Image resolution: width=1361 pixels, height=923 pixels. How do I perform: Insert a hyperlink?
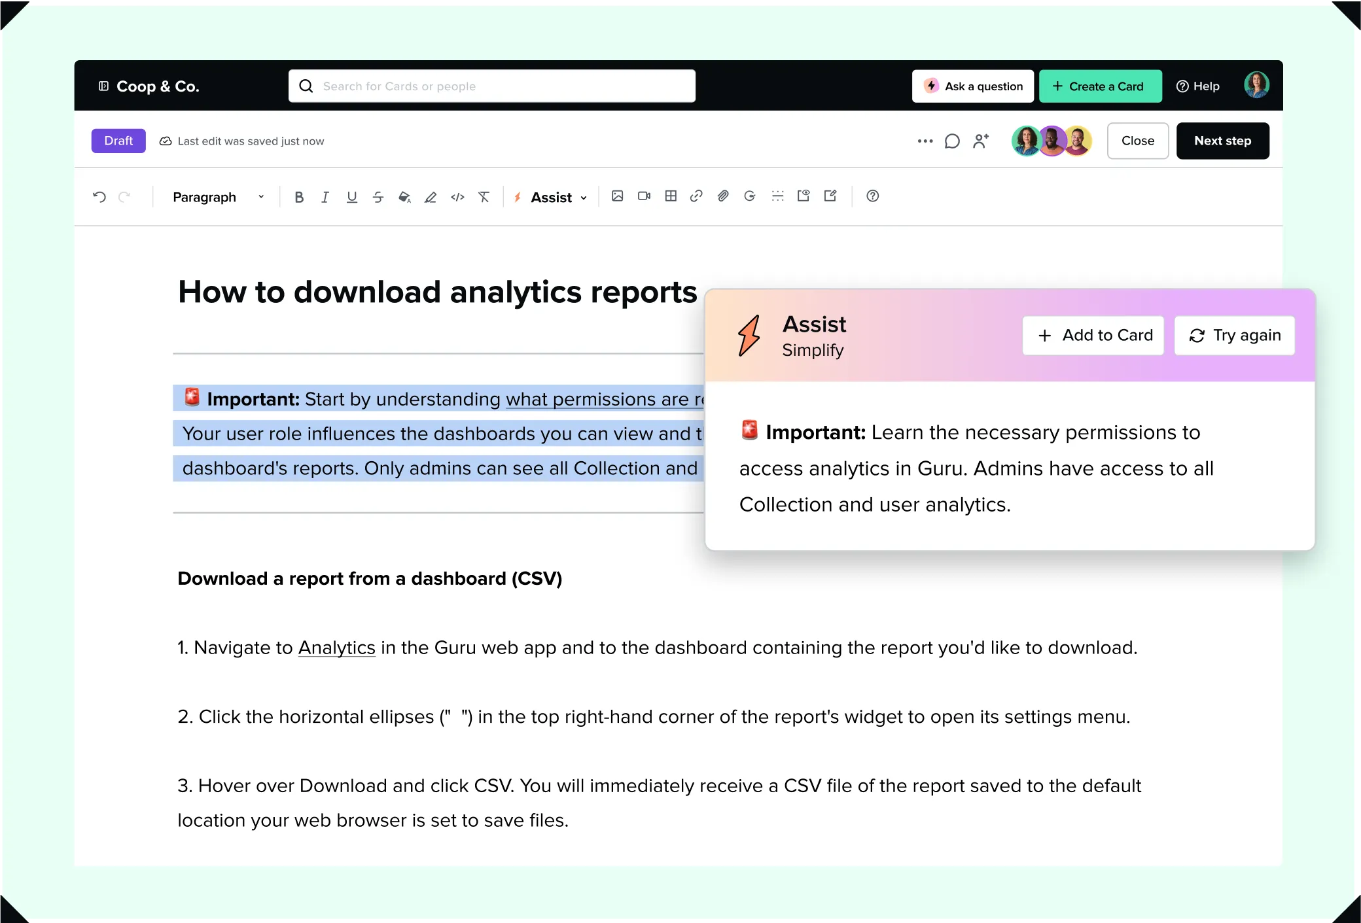[696, 196]
